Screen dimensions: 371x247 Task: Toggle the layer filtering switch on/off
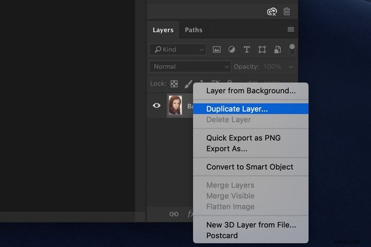pos(291,49)
